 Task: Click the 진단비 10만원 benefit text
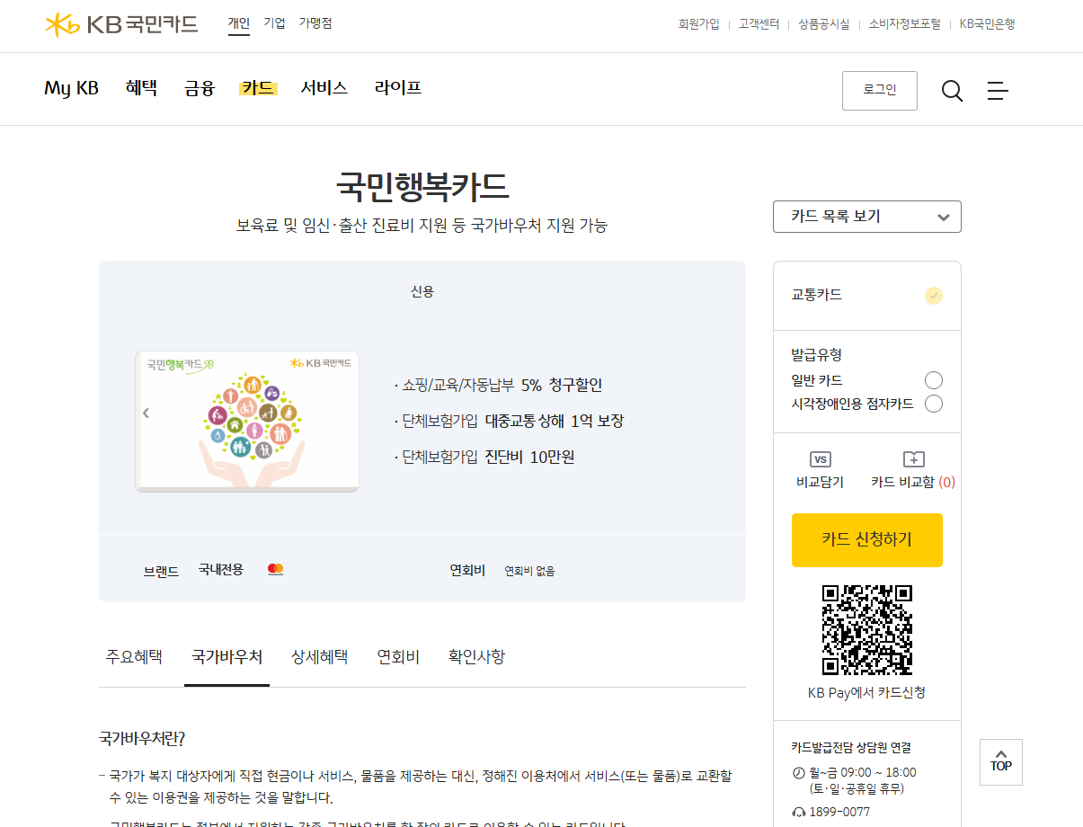click(x=530, y=457)
